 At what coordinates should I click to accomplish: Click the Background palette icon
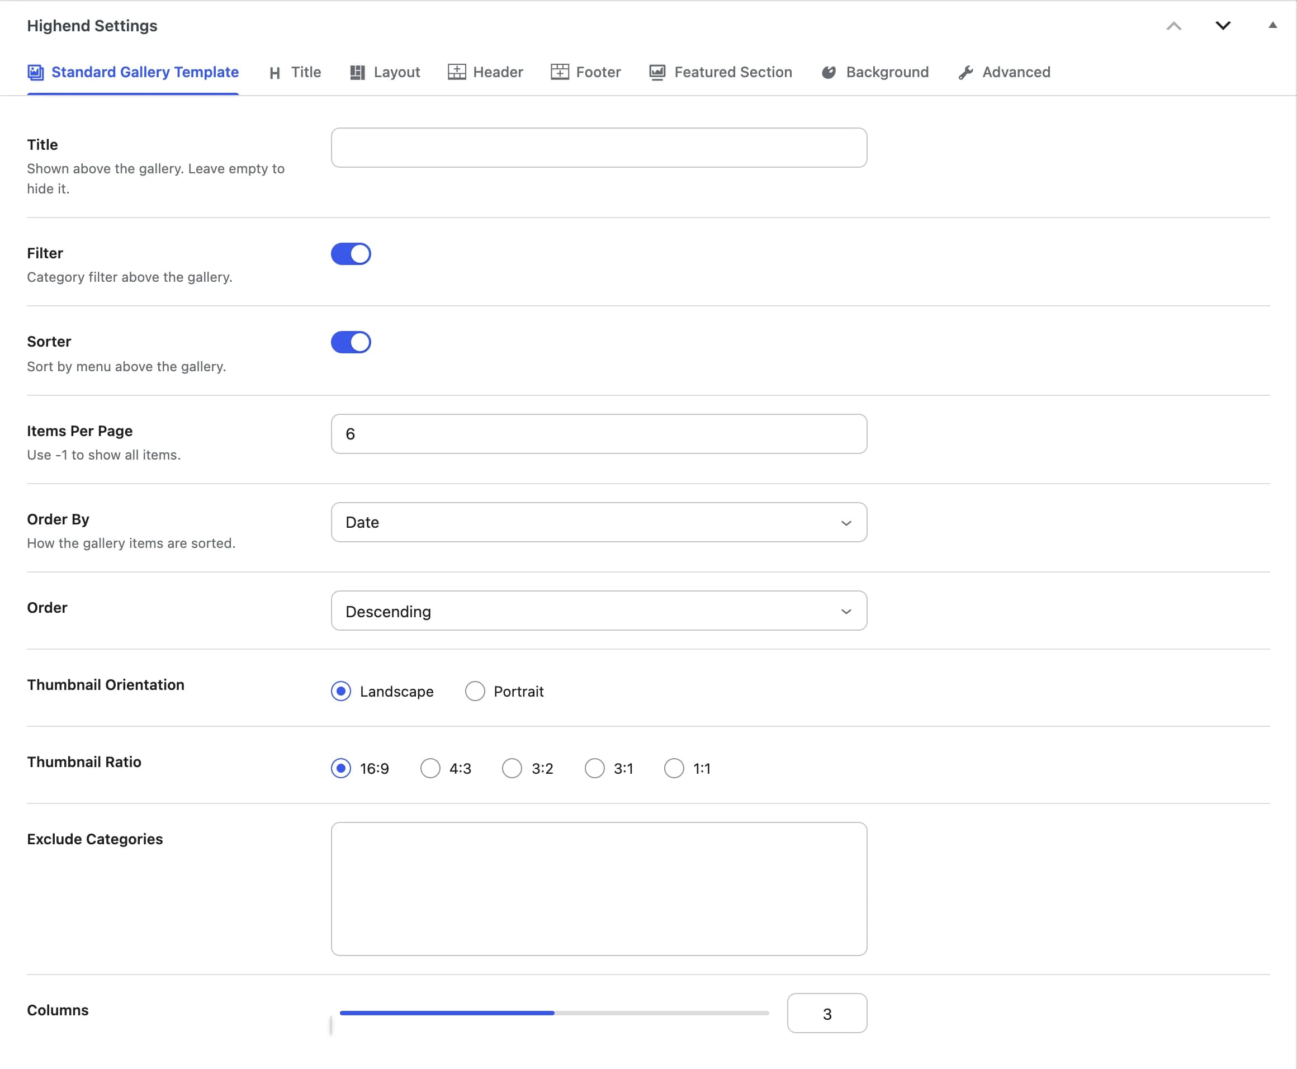tap(829, 73)
